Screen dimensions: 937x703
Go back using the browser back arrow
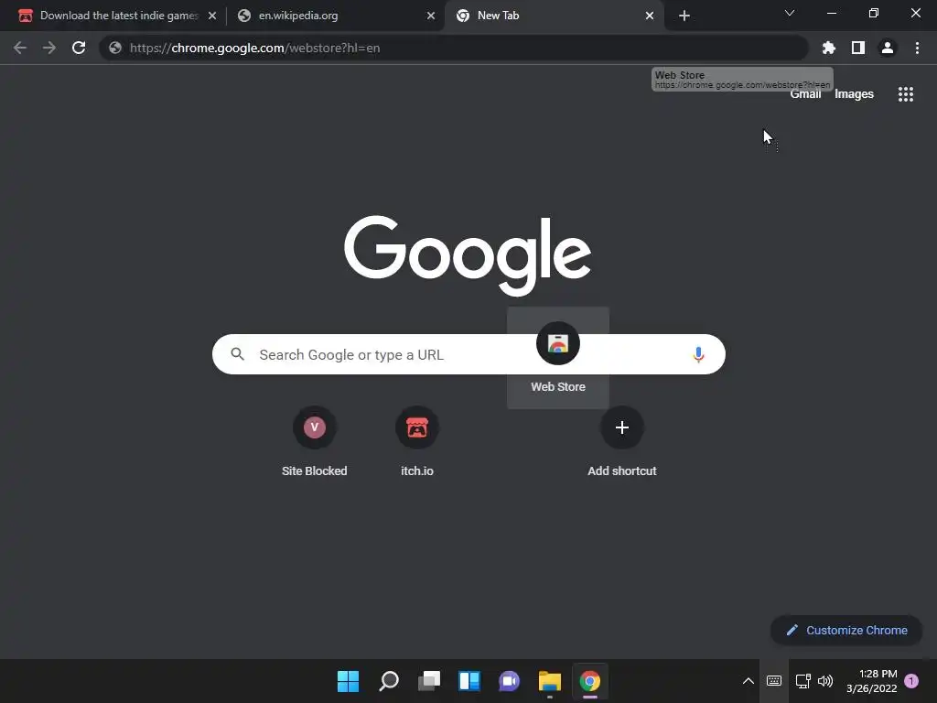[20, 48]
